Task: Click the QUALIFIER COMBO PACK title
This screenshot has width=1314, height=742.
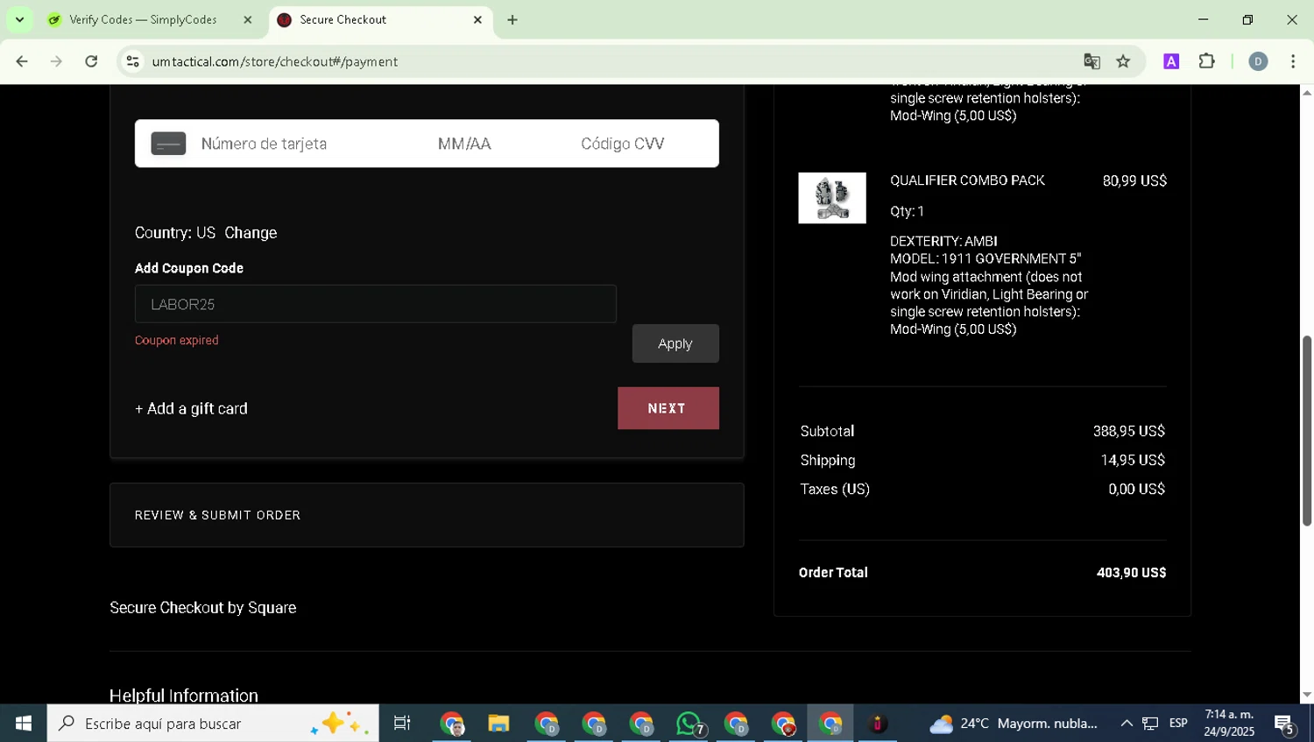Action: coord(967,180)
